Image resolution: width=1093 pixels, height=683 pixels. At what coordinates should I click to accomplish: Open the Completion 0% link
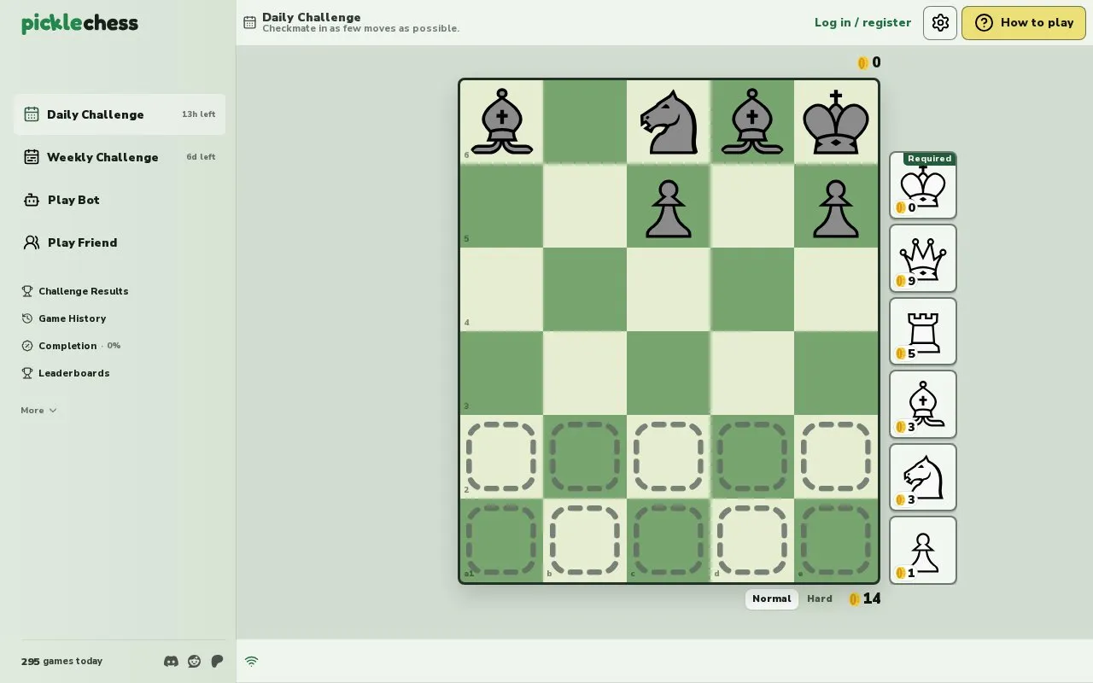coord(71,346)
